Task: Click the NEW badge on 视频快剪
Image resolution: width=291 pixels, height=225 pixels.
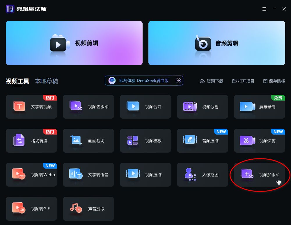Action: [278, 132]
